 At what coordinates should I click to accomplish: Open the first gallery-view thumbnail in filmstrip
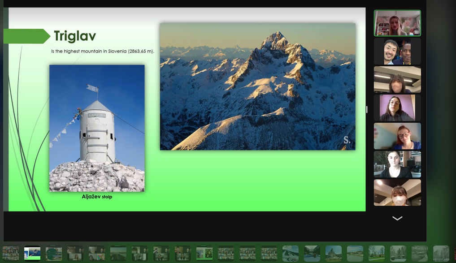tap(11, 254)
